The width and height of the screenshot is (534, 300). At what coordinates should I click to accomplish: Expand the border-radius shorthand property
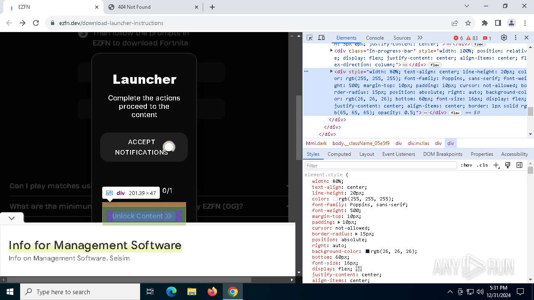356,234
